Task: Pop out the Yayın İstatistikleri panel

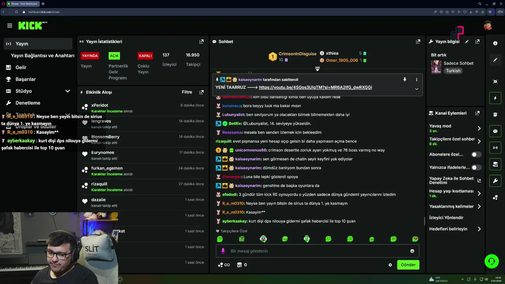Action: coord(202,41)
